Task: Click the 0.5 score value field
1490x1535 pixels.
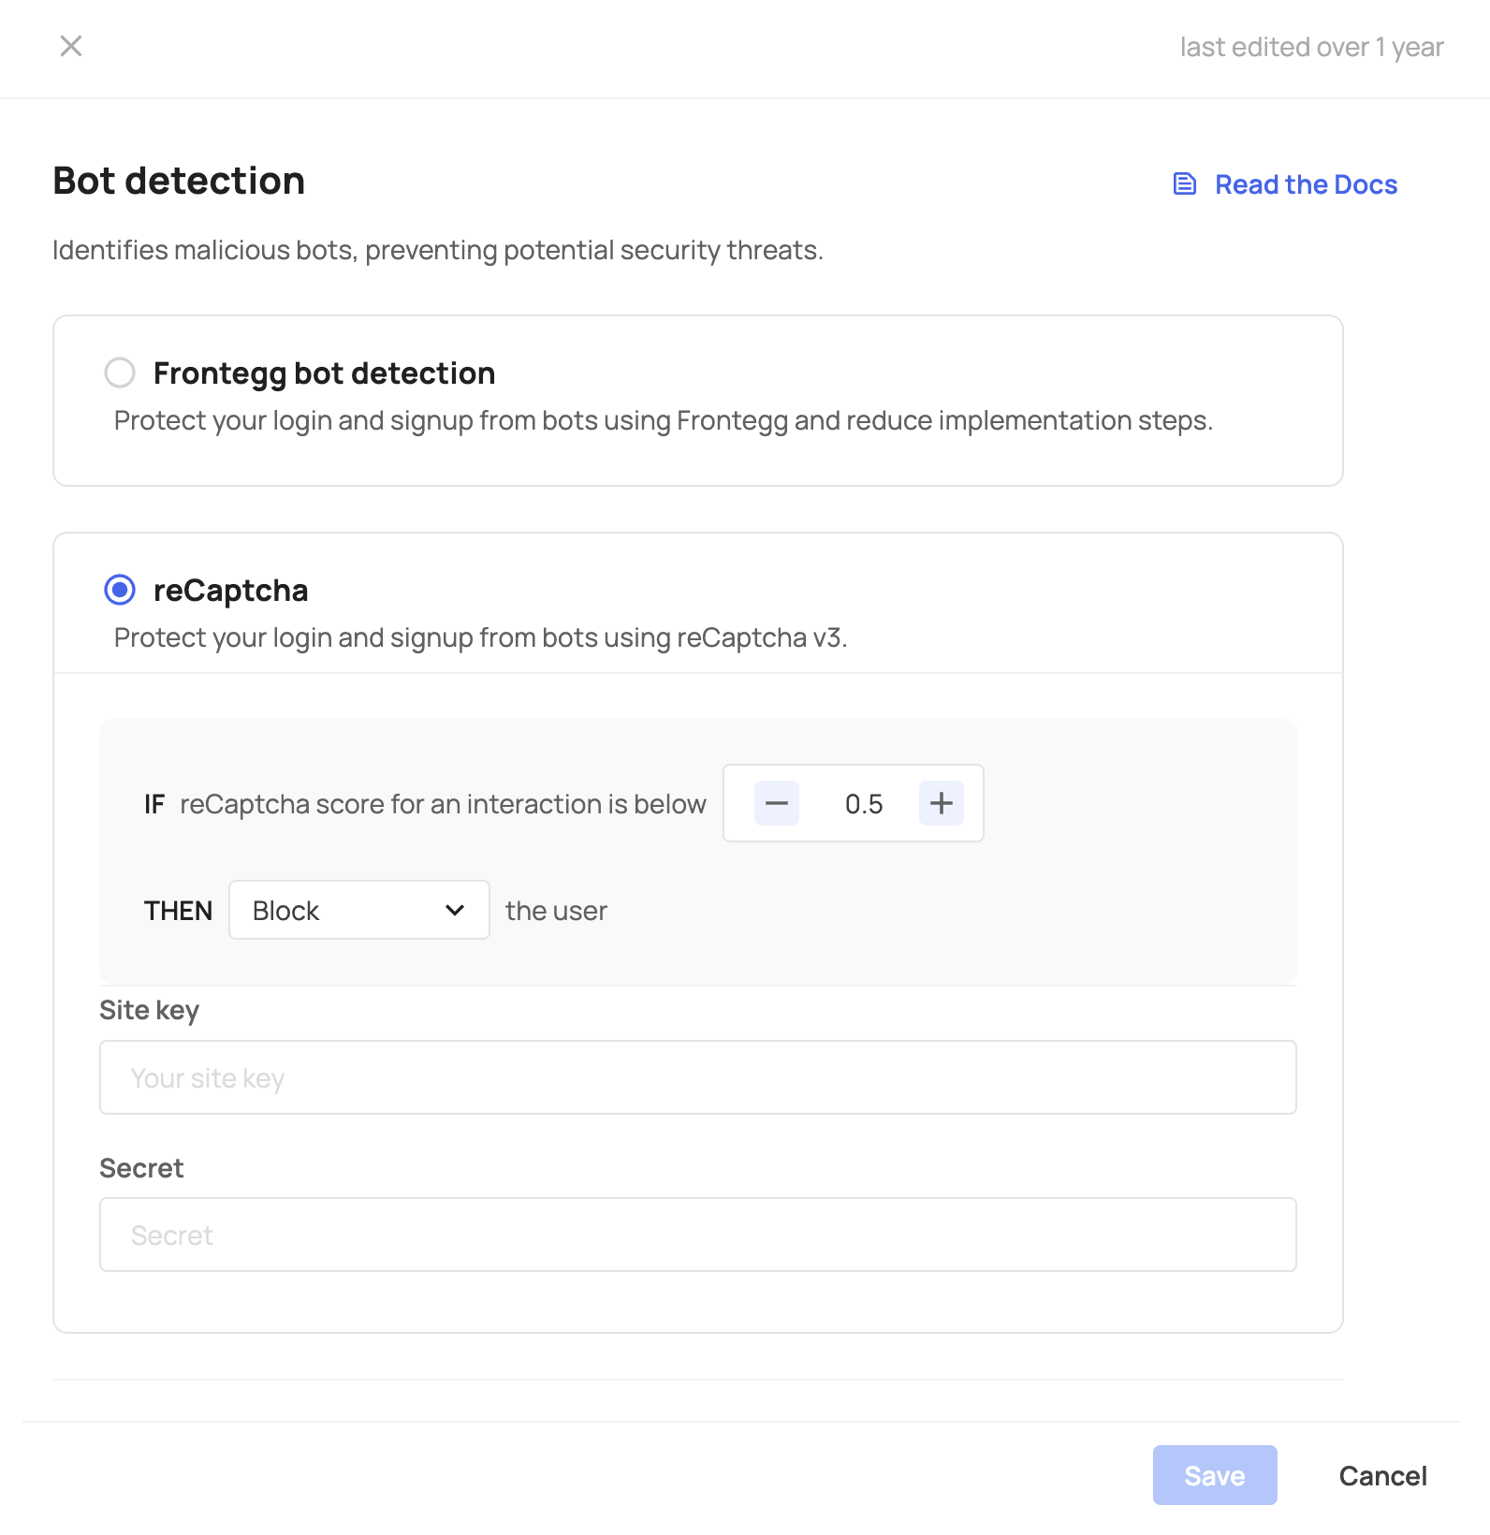Action: pos(863,804)
